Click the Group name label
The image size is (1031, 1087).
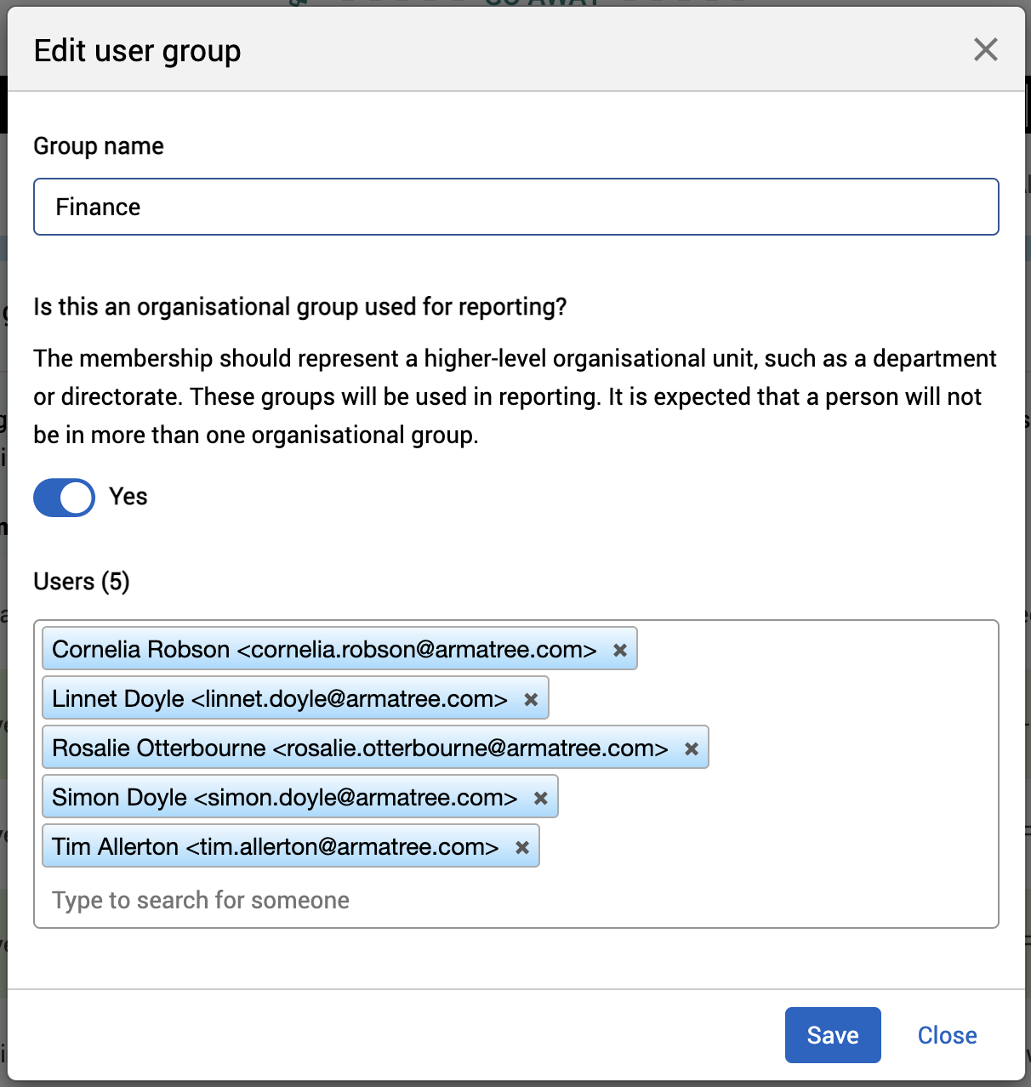point(99,146)
